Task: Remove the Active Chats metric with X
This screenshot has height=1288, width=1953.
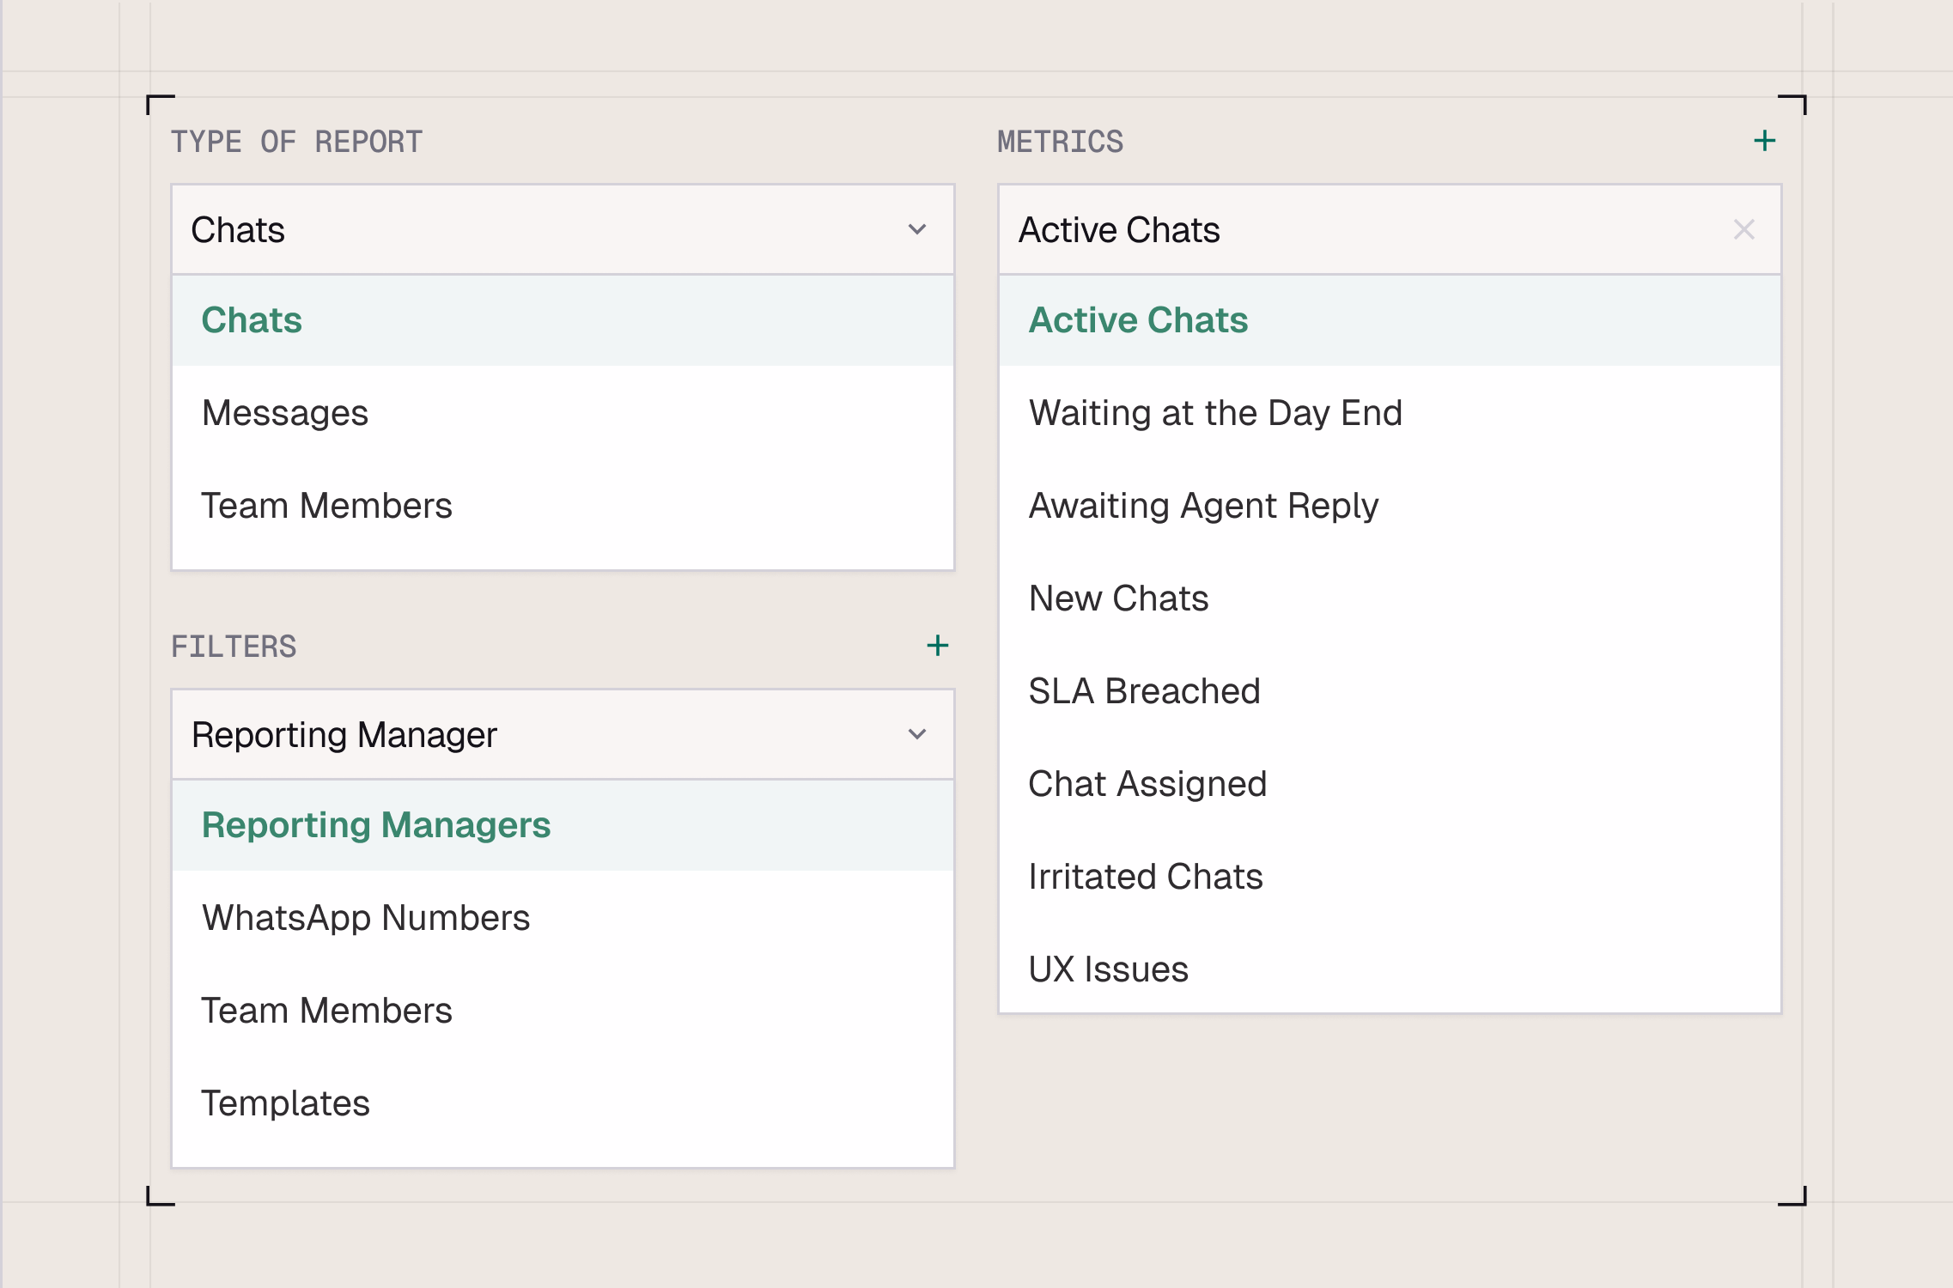Action: [x=1743, y=229]
